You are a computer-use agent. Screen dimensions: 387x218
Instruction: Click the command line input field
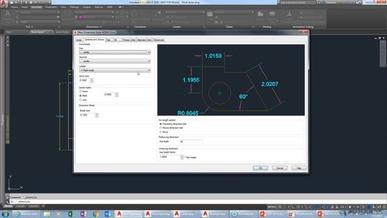click(198, 202)
